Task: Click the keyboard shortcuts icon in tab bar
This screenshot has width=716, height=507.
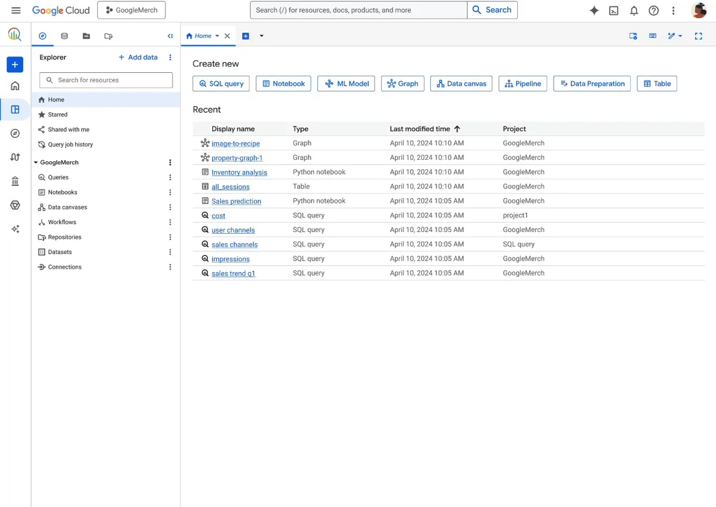Action: coord(653,36)
